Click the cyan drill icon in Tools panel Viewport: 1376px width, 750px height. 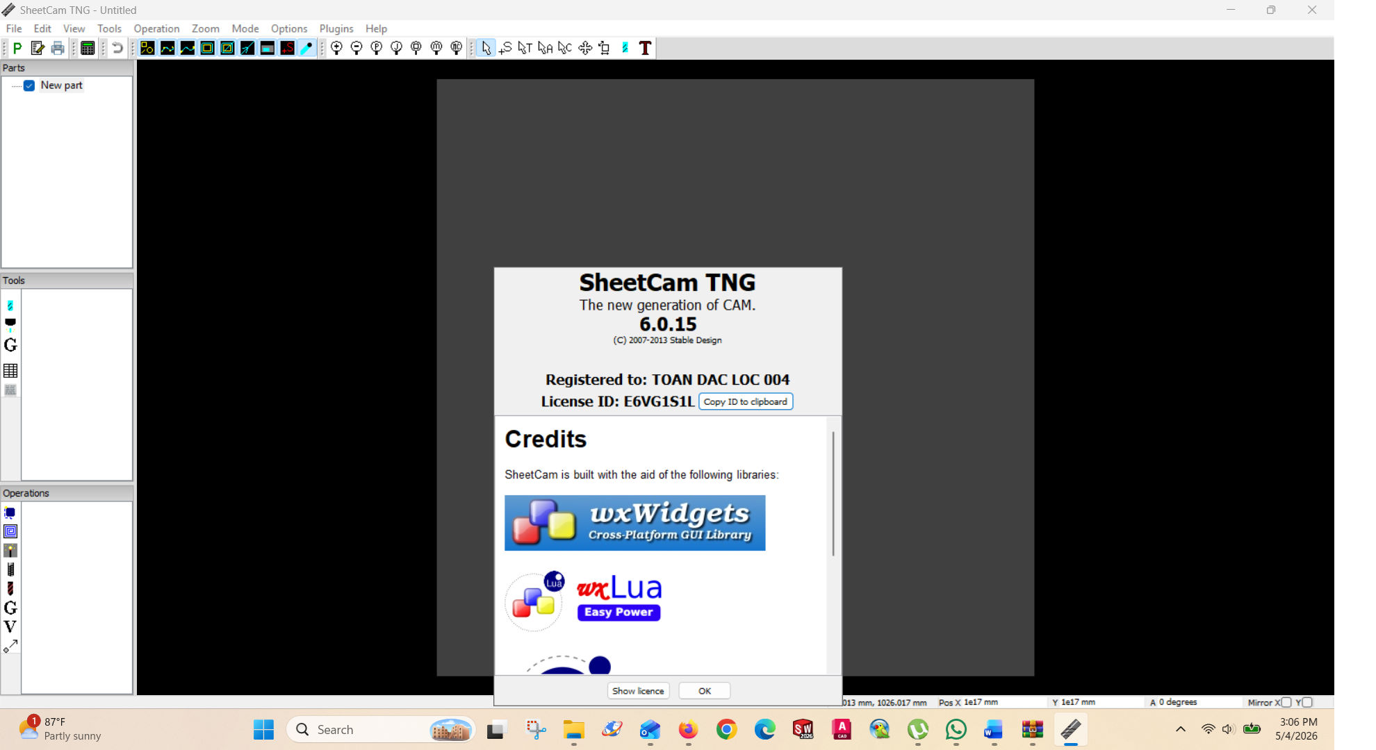pos(10,306)
